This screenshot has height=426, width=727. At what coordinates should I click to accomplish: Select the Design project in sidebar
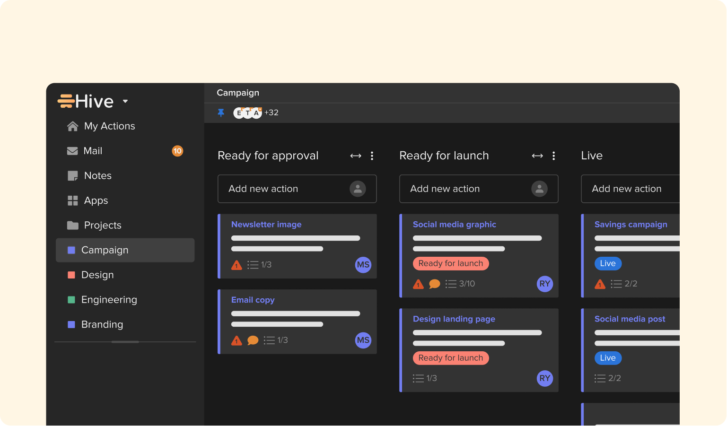pos(97,275)
